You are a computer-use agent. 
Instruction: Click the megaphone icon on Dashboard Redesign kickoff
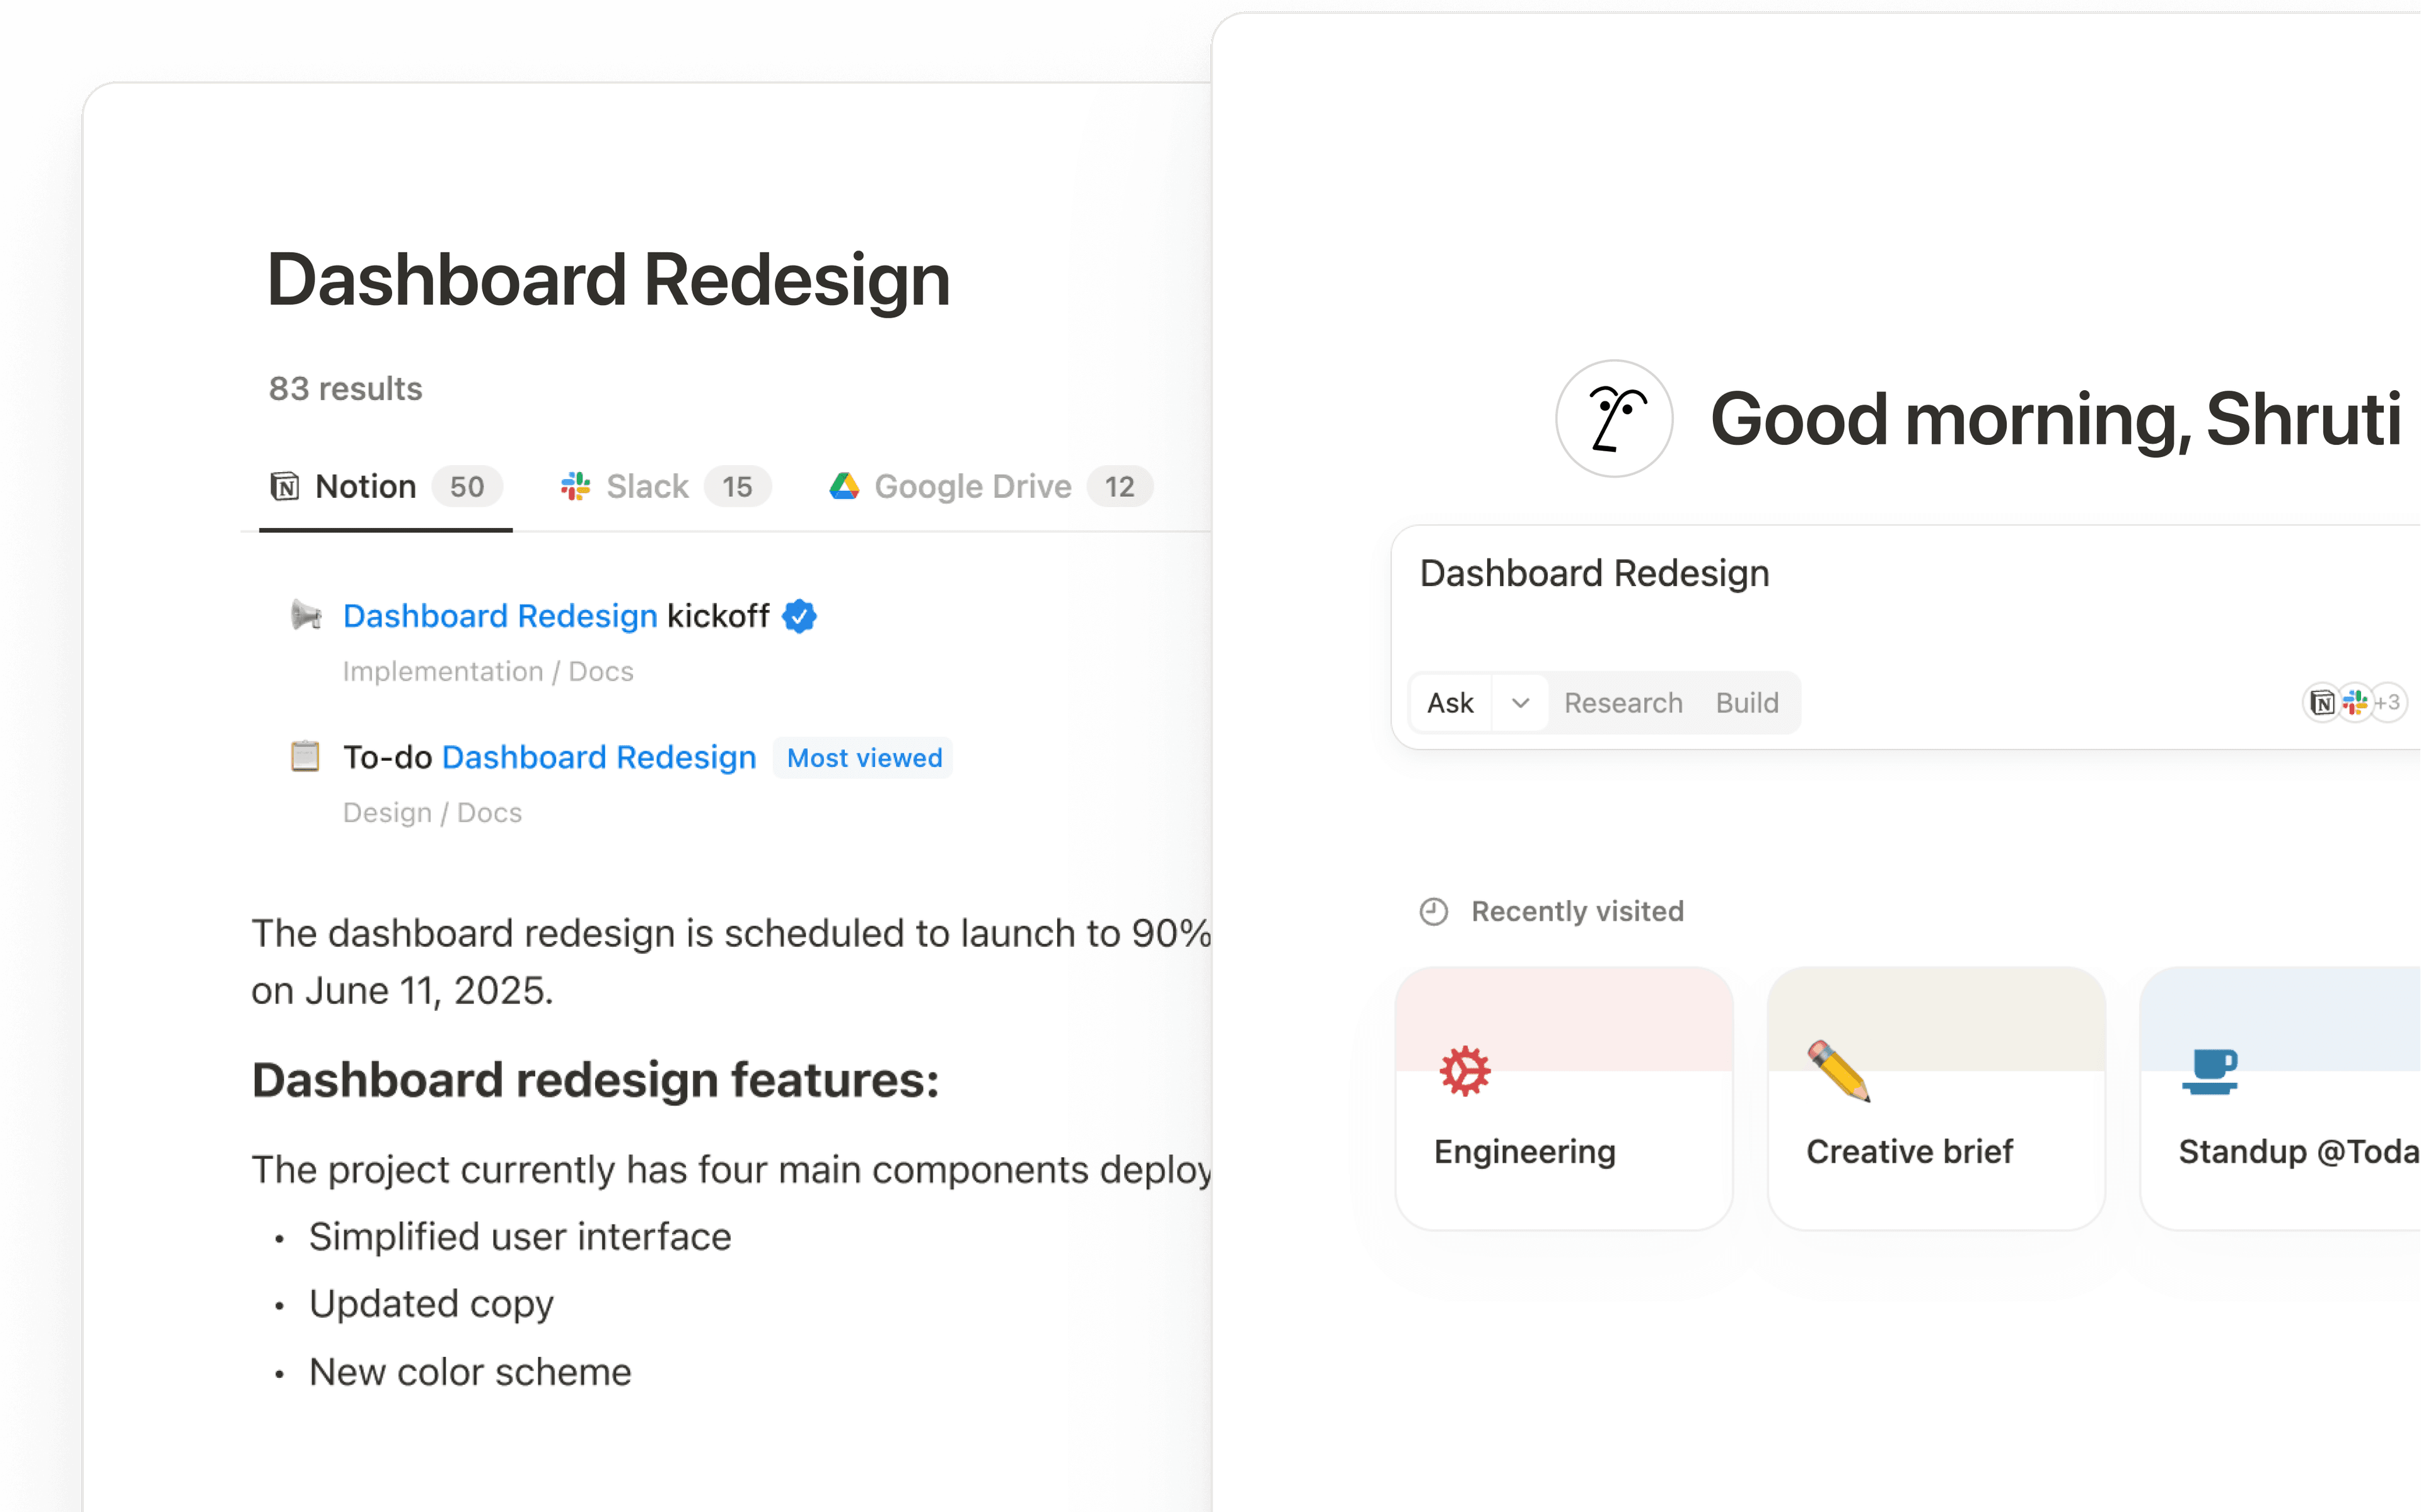coord(305,616)
